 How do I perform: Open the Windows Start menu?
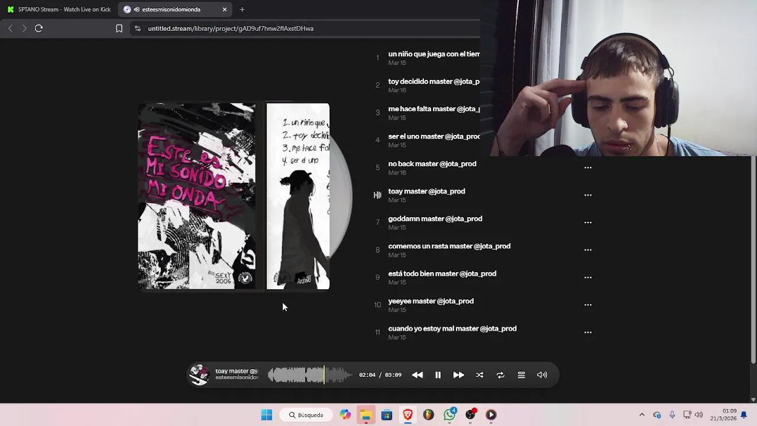[x=267, y=415]
